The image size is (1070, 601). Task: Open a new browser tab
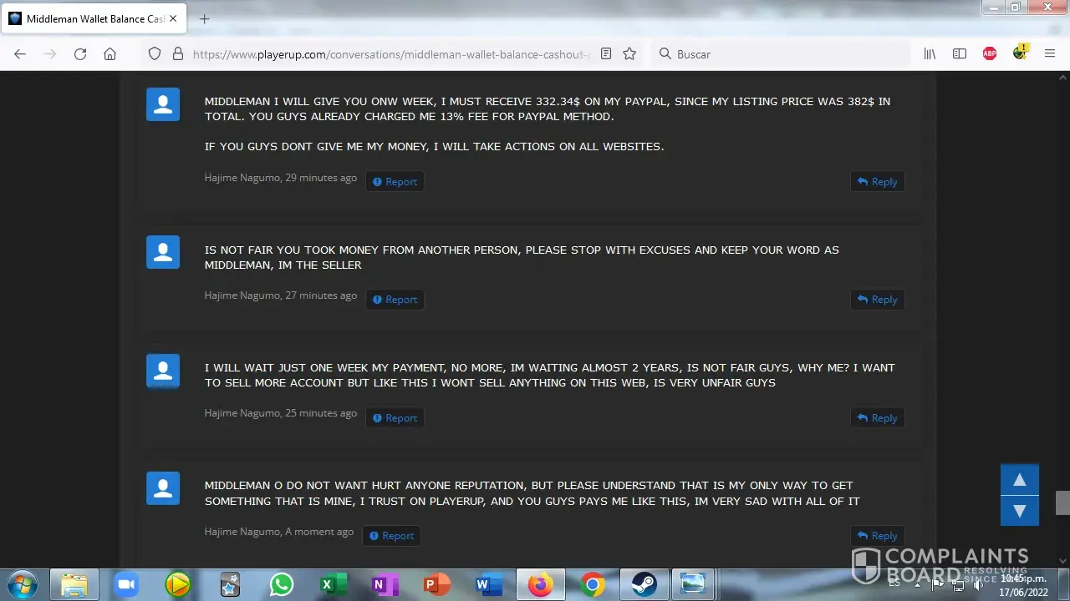point(204,18)
